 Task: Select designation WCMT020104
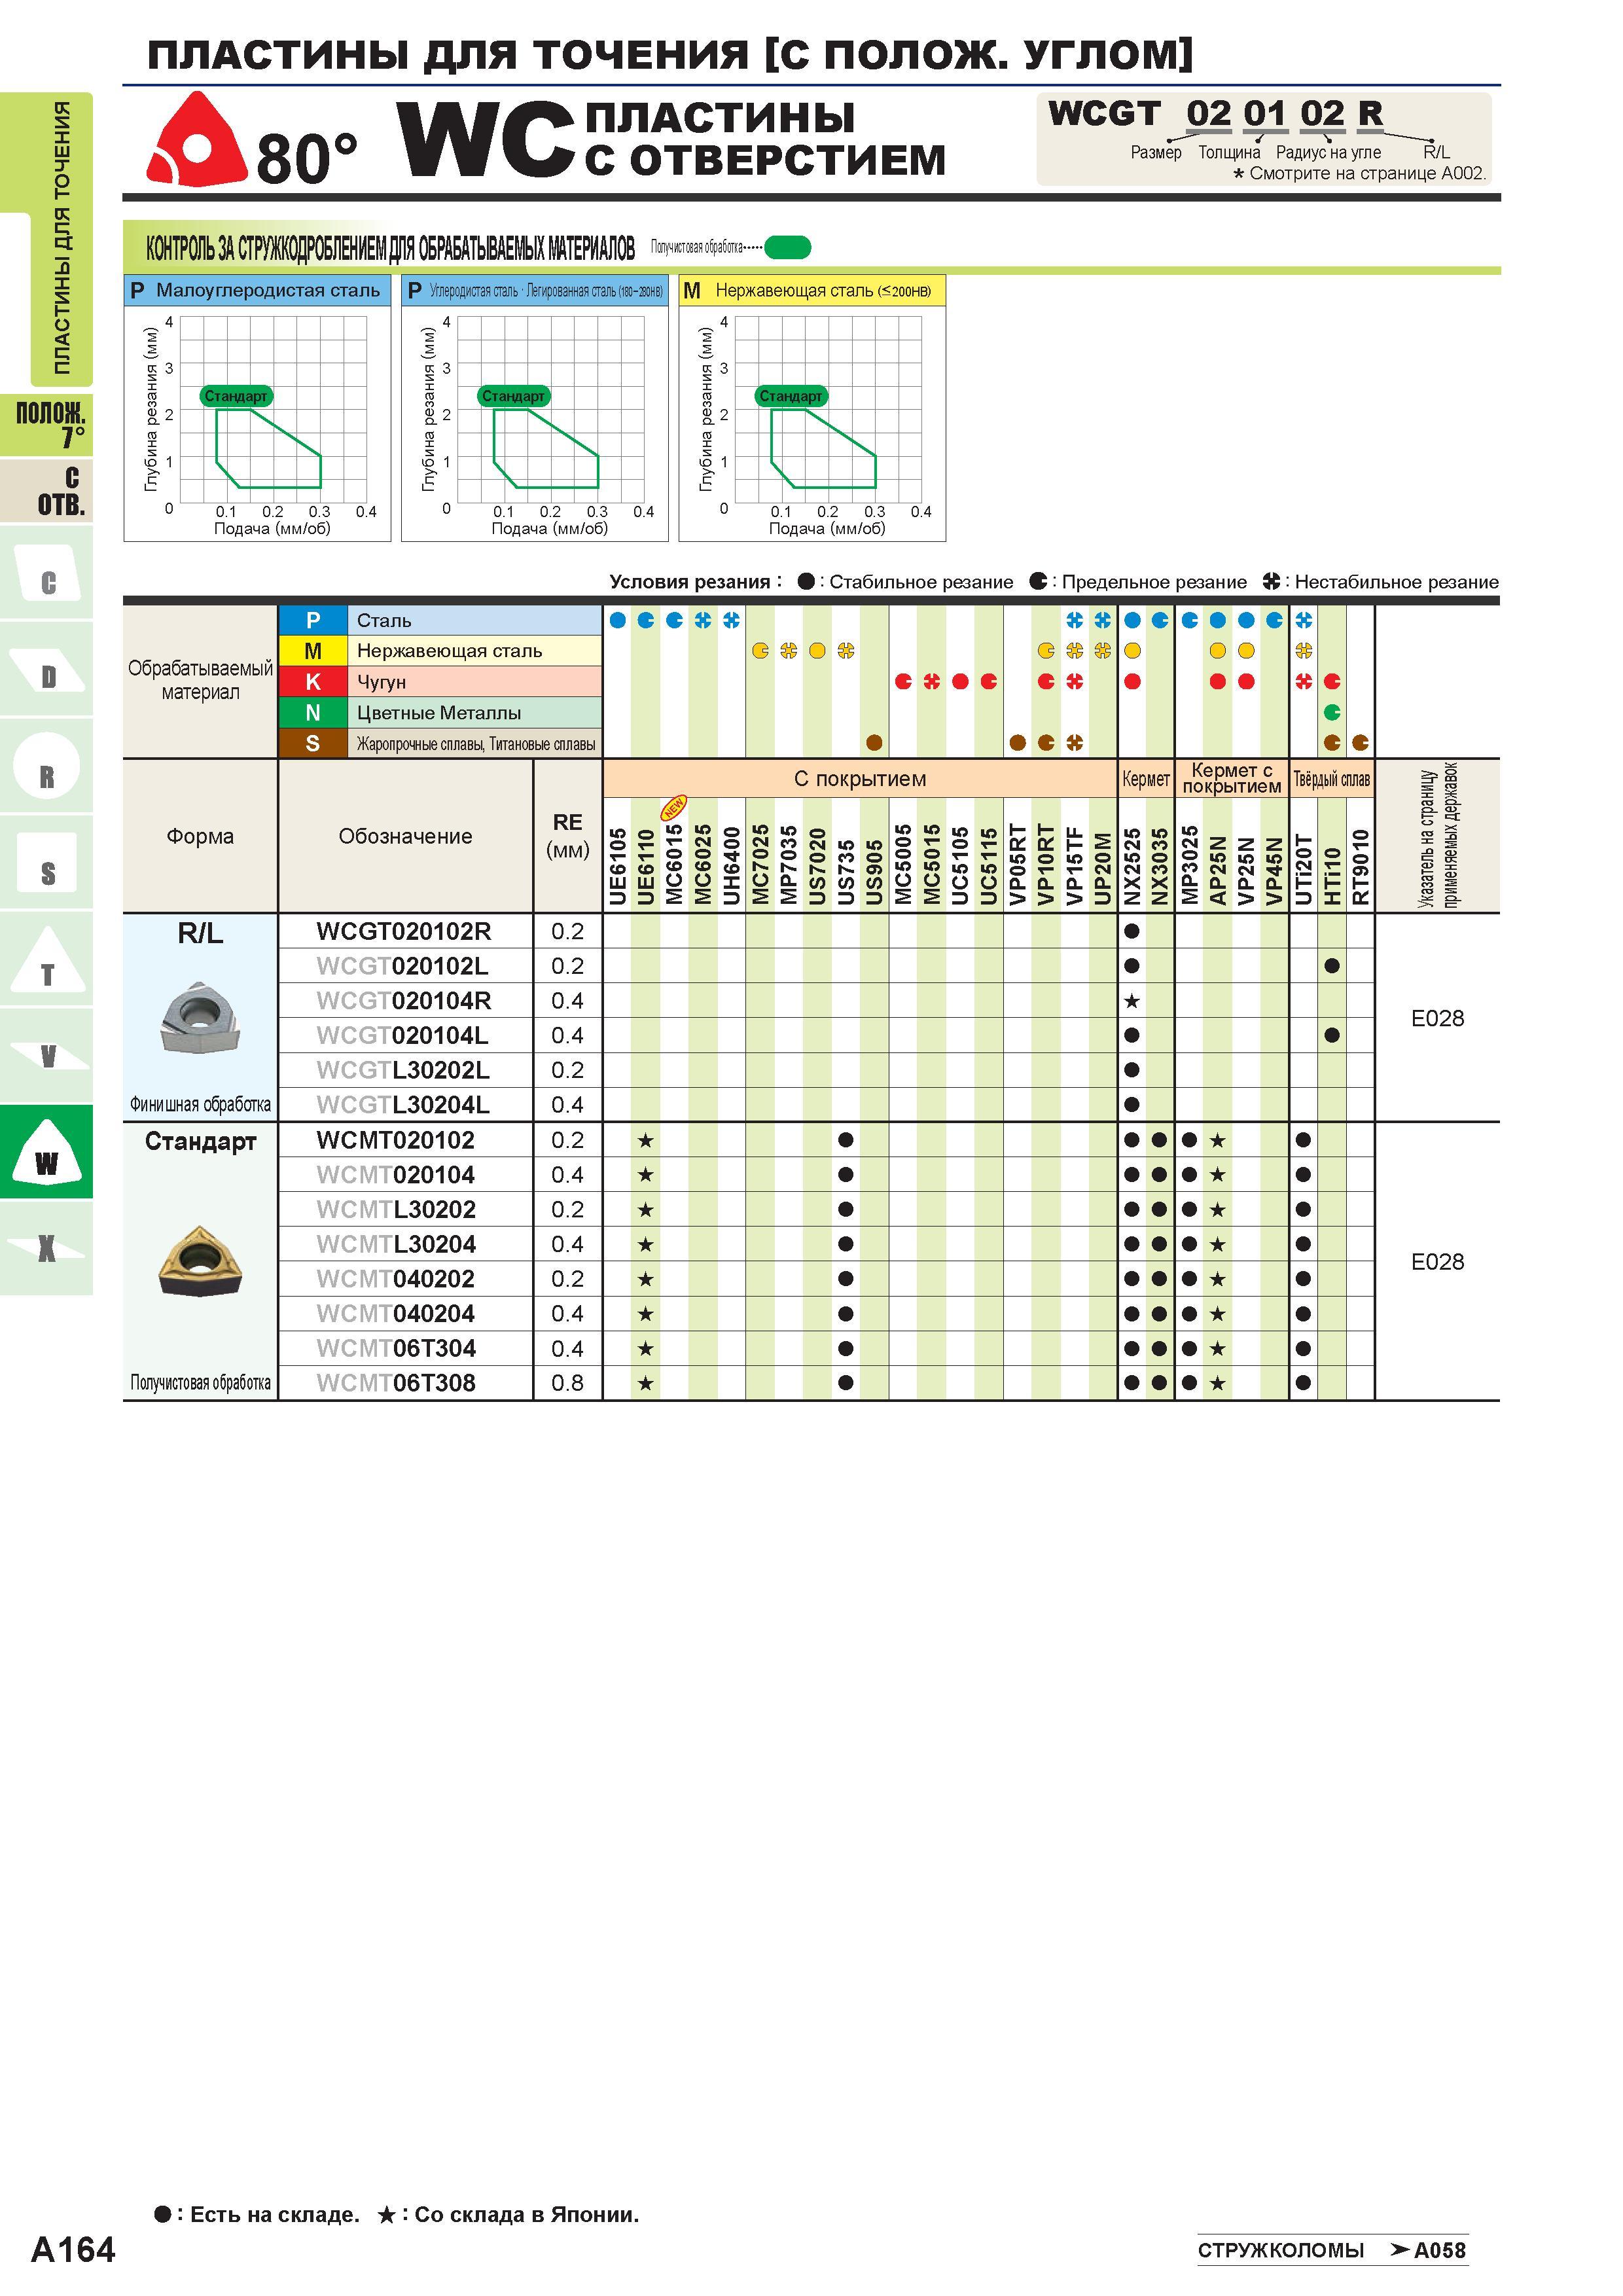click(x=396, y=1175)
